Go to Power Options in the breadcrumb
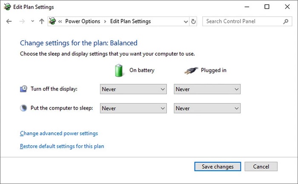This screenshot has height=184, width=298. click(x=83, y=21)
